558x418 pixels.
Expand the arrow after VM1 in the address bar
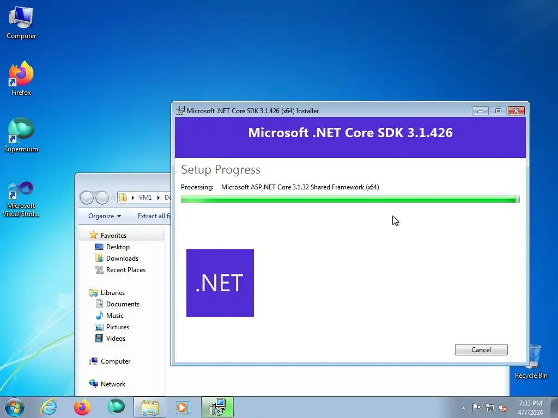click(159, 197)
